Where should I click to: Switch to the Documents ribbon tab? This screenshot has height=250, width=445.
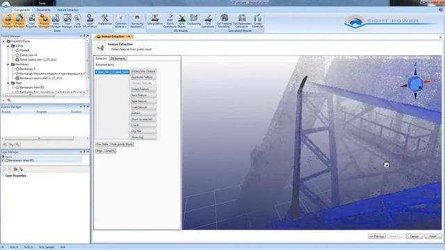pyautogui.click(x=43, y=10)
